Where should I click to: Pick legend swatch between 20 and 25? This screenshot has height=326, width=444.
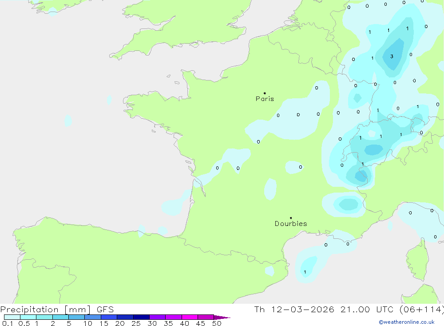[125, 317]
